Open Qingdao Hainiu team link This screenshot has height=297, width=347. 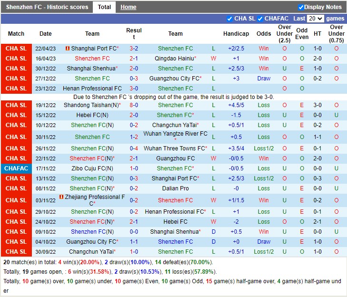174,59
